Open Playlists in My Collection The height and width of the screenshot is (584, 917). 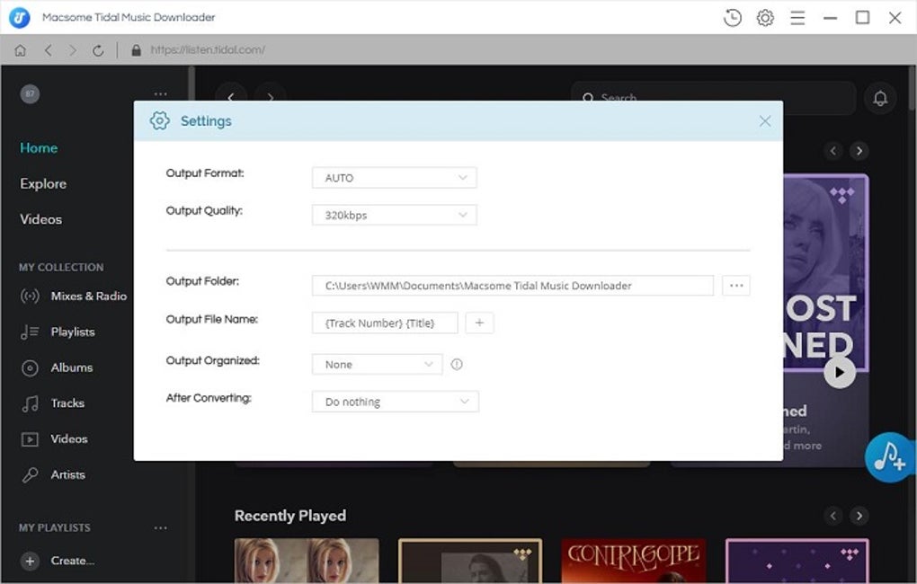(x=58, y=332)
